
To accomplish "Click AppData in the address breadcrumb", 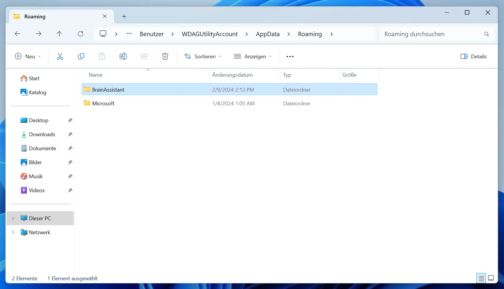I will point(268,34).
